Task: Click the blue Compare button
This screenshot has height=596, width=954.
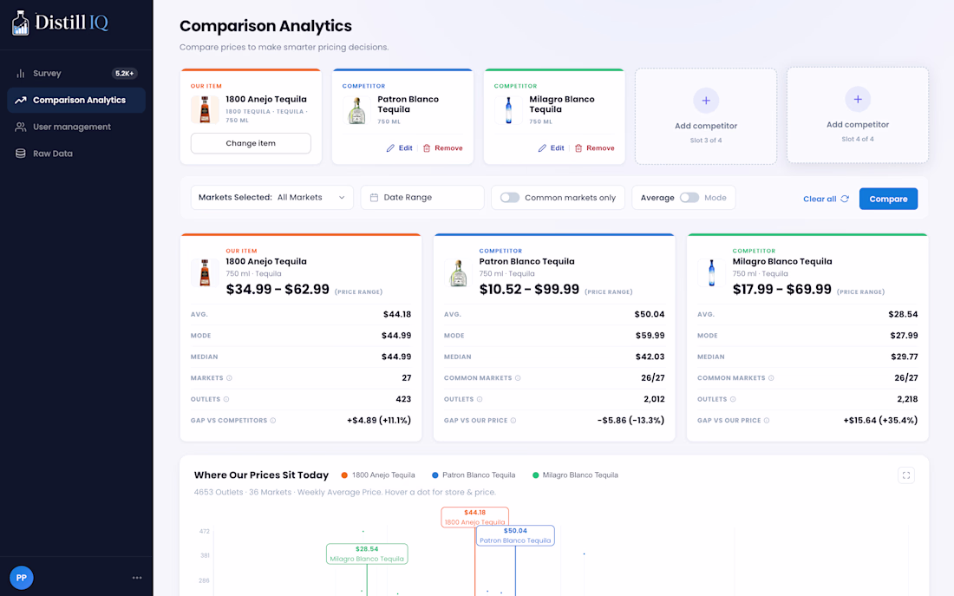Action: point(888,199)
